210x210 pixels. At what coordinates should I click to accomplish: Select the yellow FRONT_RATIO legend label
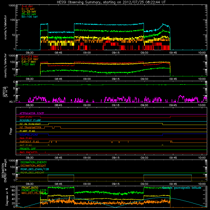coord(30,188)
